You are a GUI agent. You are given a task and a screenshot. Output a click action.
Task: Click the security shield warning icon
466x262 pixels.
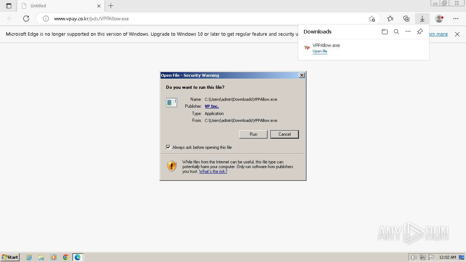tap(172, 166)
